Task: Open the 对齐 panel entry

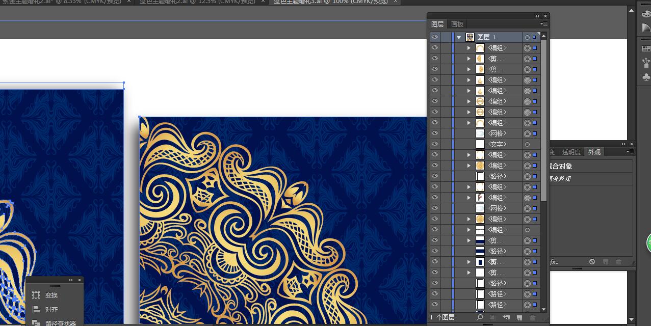Action: click(x=51, y=310)
